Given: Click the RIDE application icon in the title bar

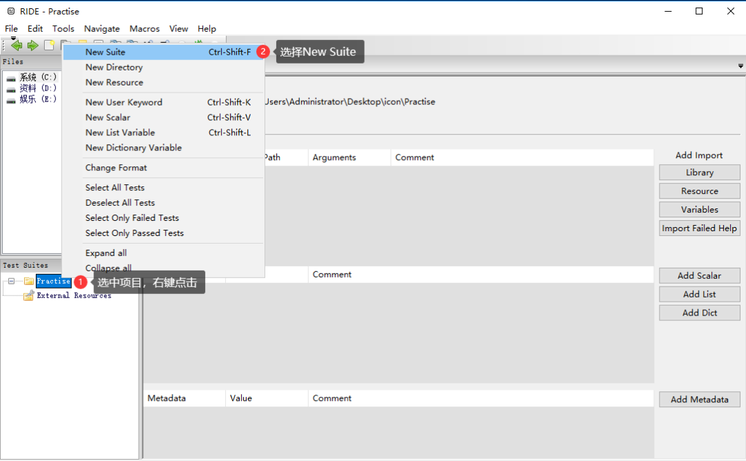Looking at the screenshot, I should point(10,10).
